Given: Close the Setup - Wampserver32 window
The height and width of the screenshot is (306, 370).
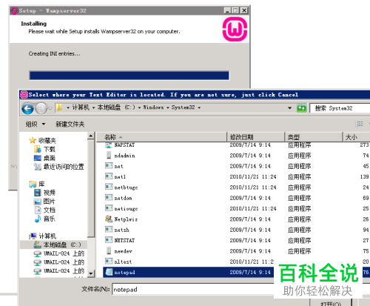Looking at the screenshot, I should coord(244,10).
